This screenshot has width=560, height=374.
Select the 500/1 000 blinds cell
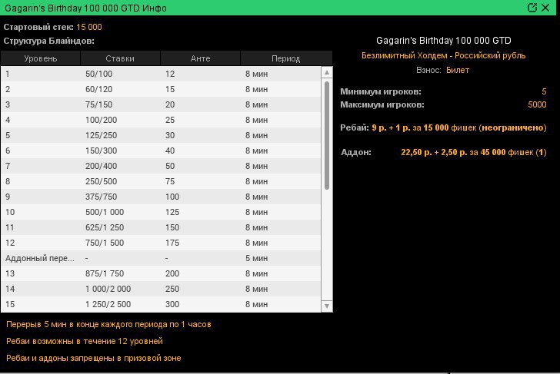[105, 212]
